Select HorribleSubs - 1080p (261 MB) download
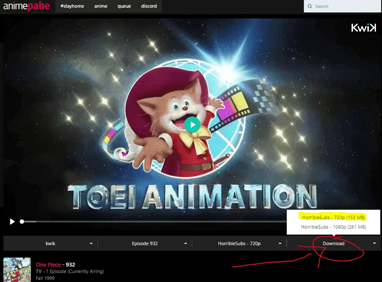382x282 pixels. [333, 227]
